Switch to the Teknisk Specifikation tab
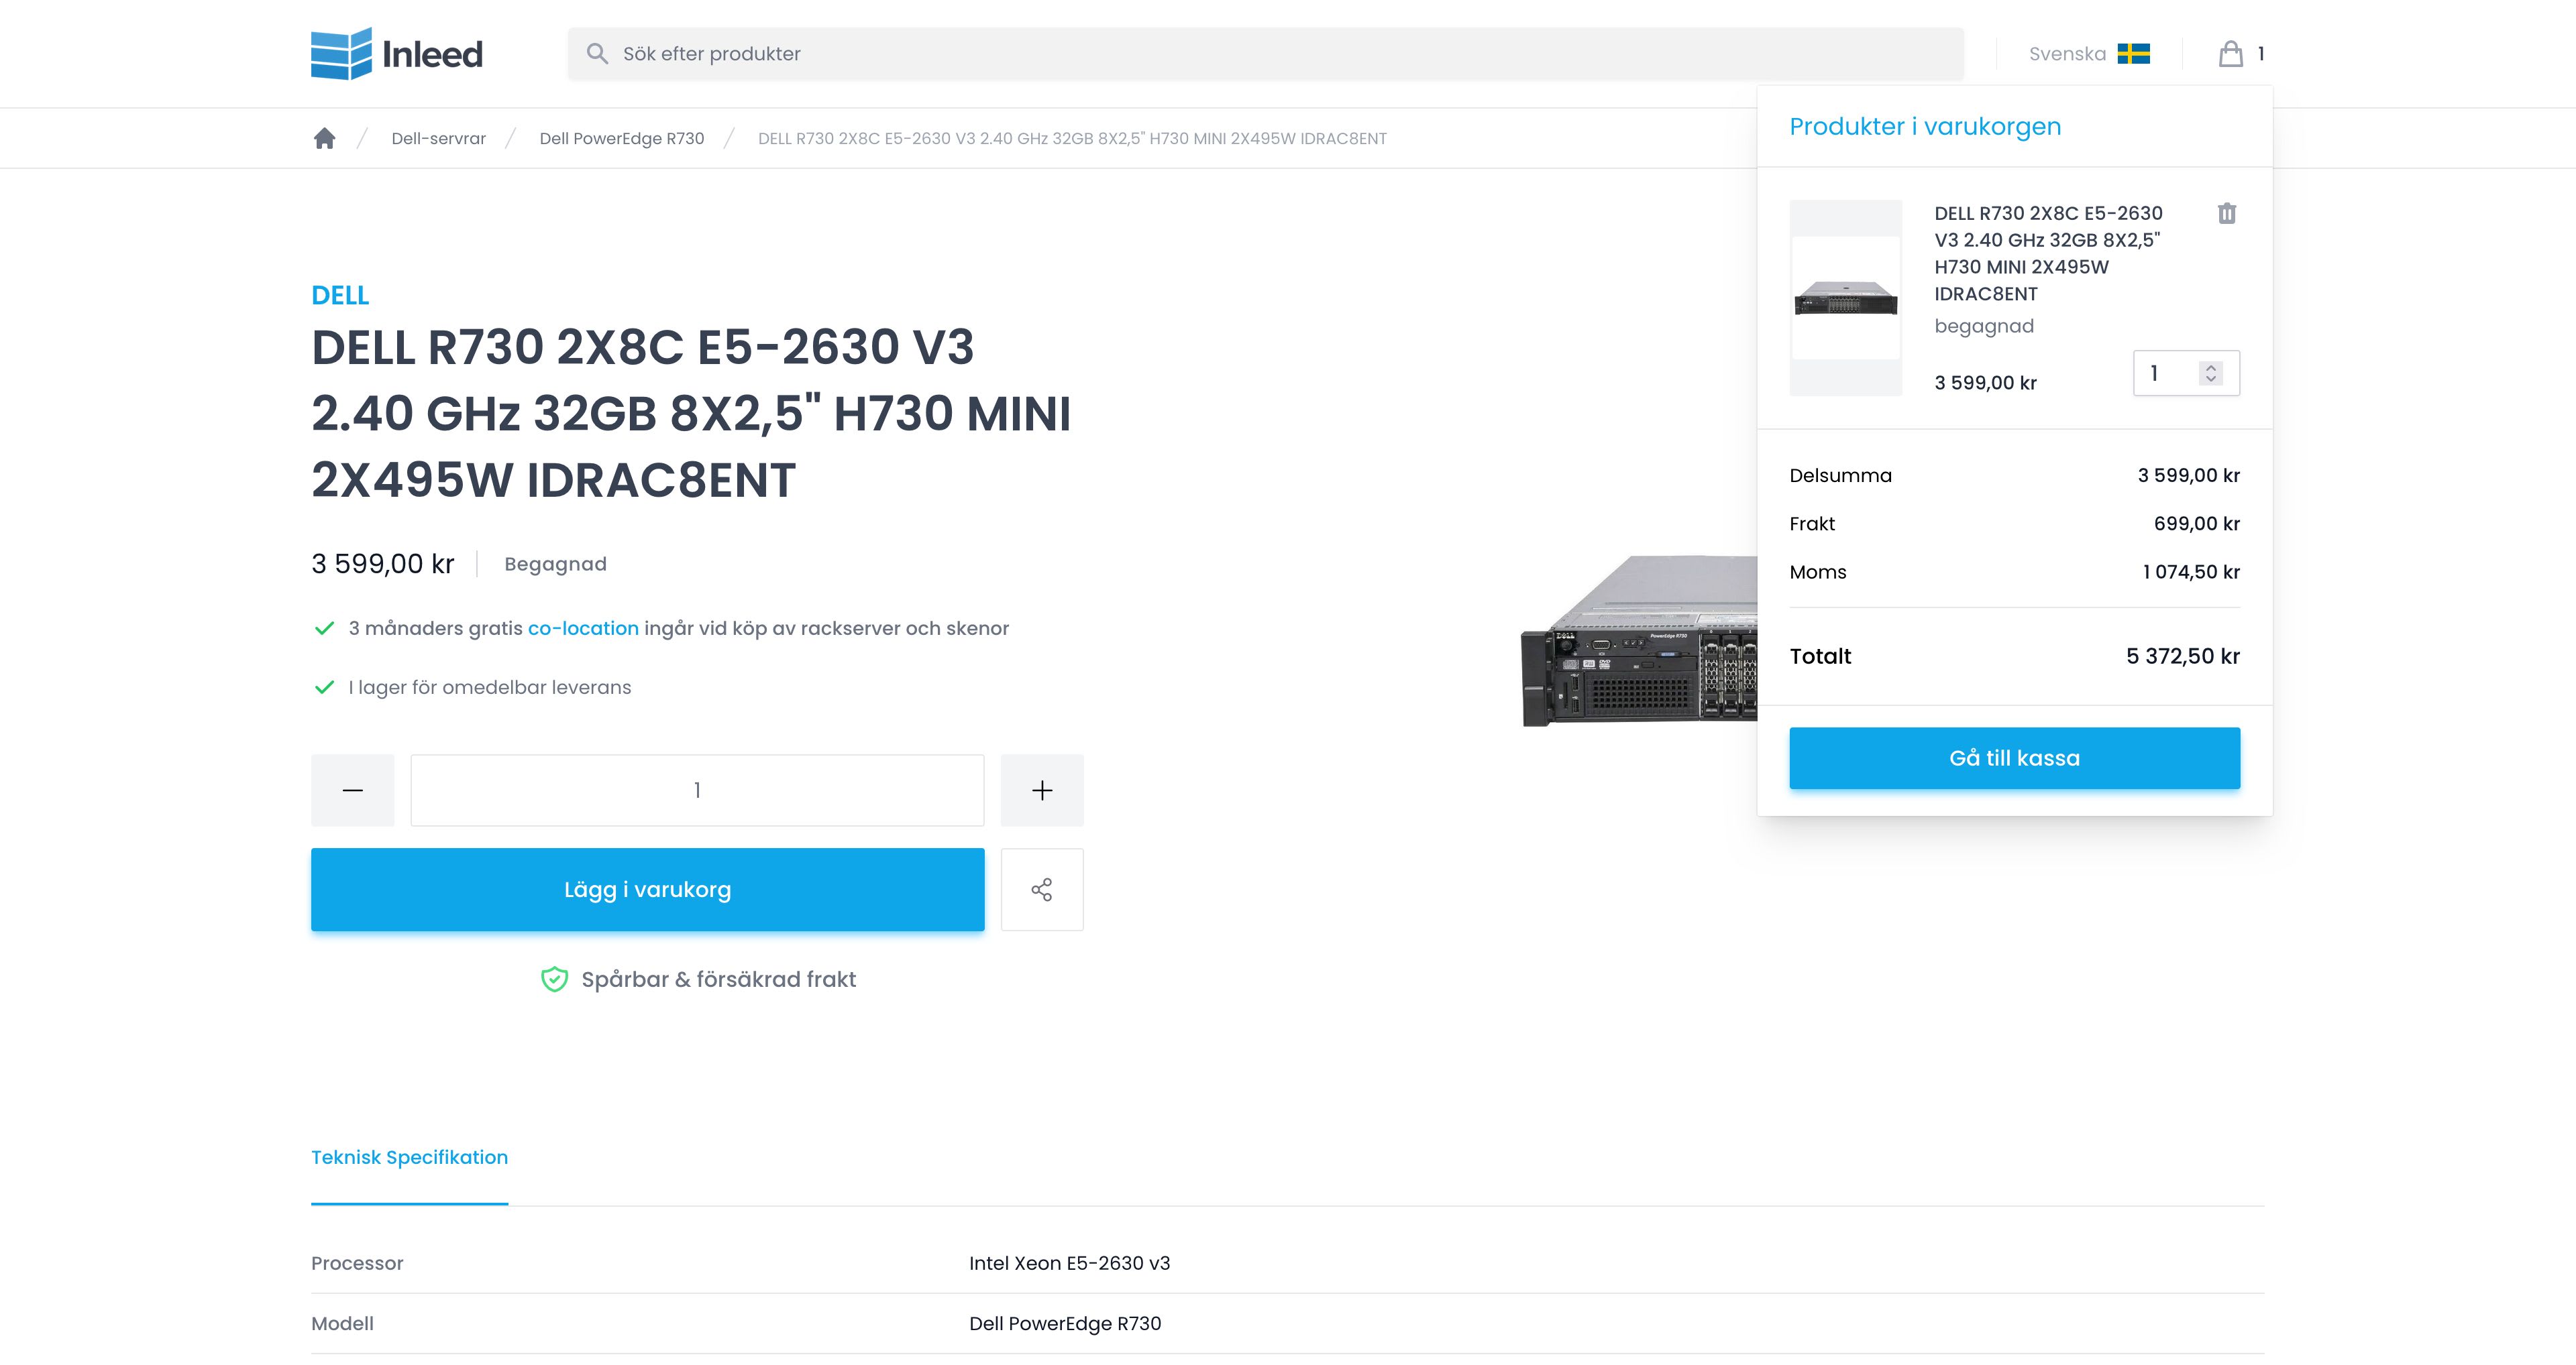Screen dimensions: 2576x1365 tap(409, 1157)
